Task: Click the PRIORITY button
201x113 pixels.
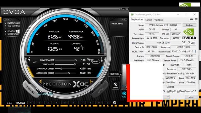Action: click(x=96, y=62)
